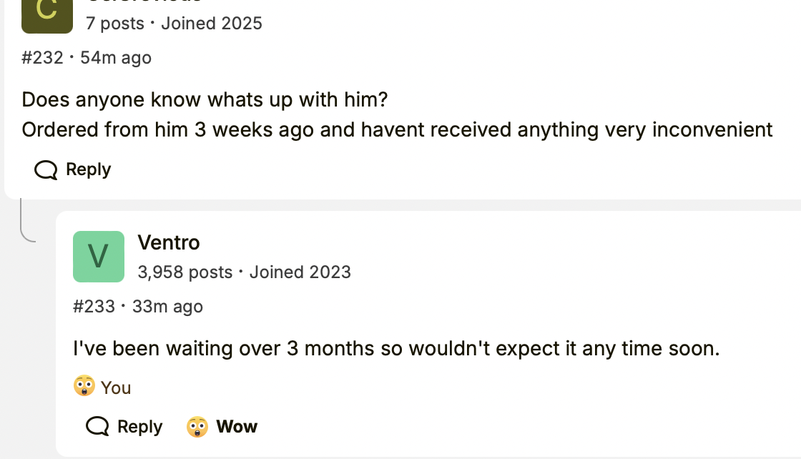Open the #233 post permalink
Image resolution: width=801 pixels, height=459 pixels.
pyautogui.click(x=94, y=307)
